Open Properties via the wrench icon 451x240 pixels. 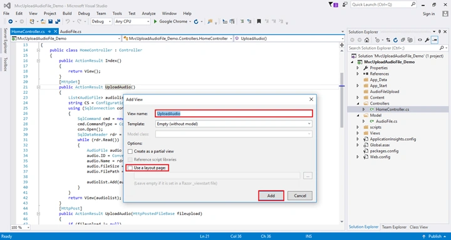tap(427, 40)
